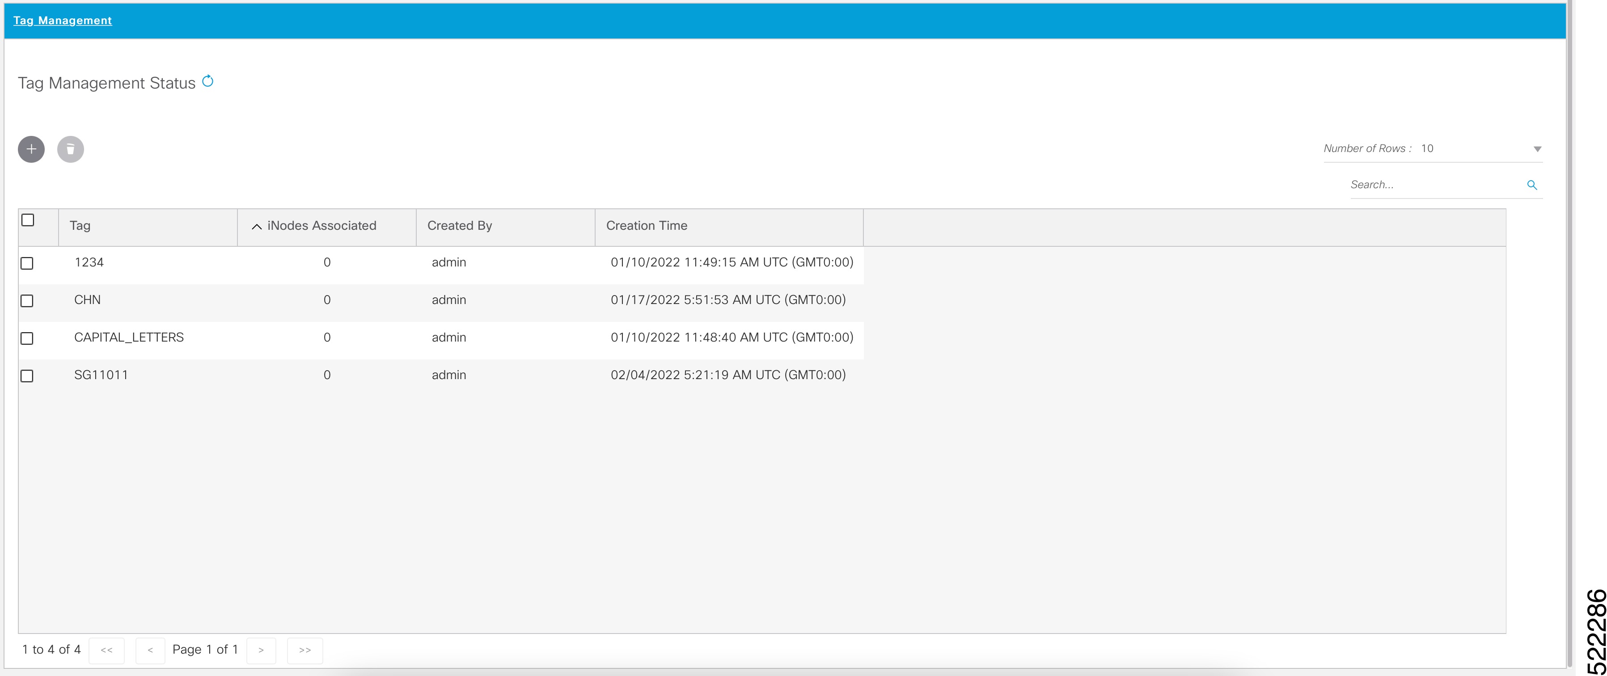Open the Number of Rows dropdown
1607x676 pixels.
[x=1537, y=148]
